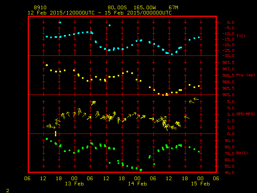
Task: Click the 965.0 pressure tick label
Action: [x=228, y=95]
